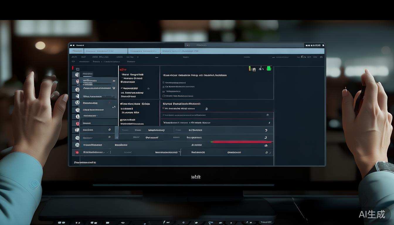This screenshot has width=394, height=225.
Task: Click the yellow-green battery icon above the main panel
Action: [250, 69]
